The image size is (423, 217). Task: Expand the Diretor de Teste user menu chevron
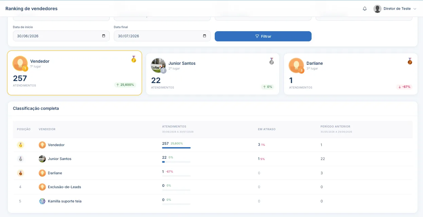coord(415,9)
